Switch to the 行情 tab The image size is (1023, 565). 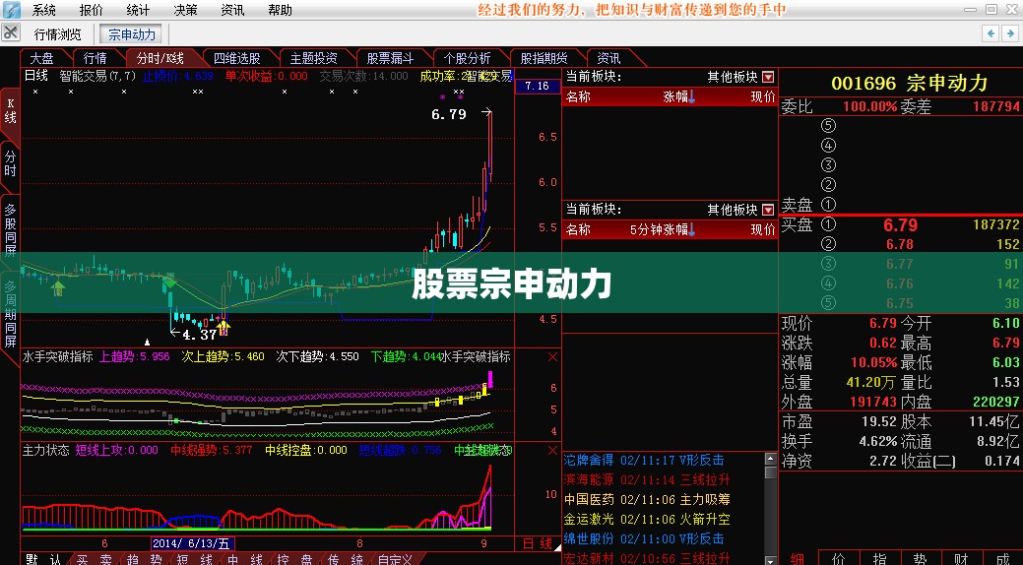click(x=96, y=58)
